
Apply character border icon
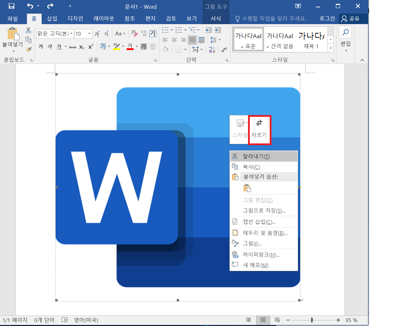click(153, 34)
